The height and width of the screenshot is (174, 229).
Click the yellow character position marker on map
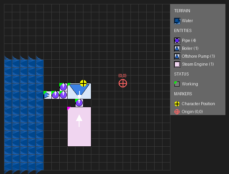[83, 83]
